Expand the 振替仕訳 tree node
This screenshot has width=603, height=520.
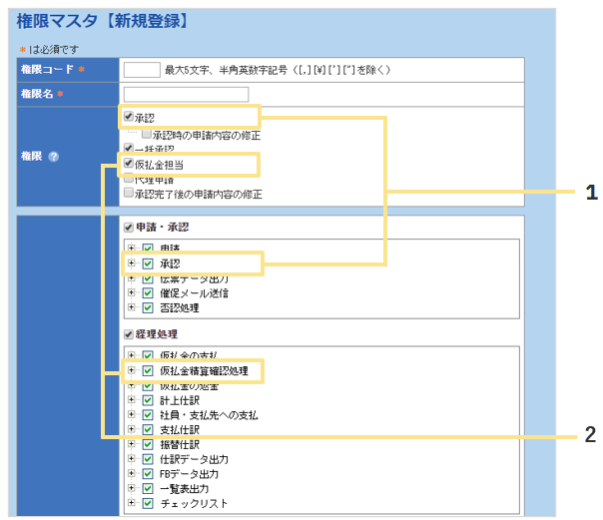pos(131,444)
